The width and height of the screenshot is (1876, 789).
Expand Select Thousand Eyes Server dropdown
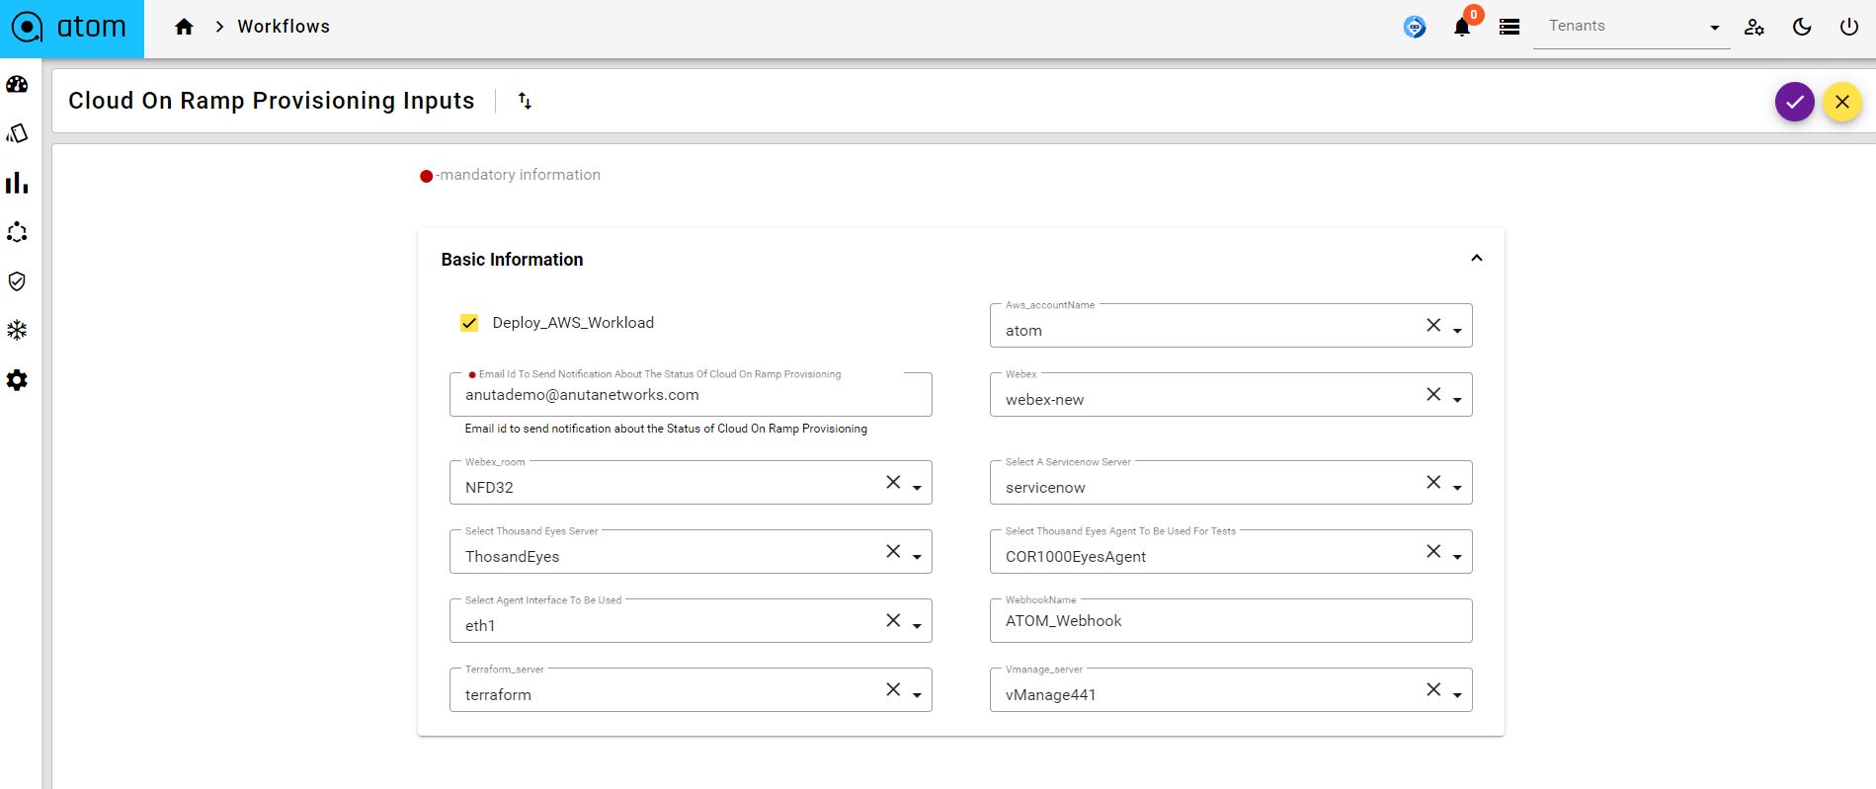pyautogui.click(x=917, y=557)
